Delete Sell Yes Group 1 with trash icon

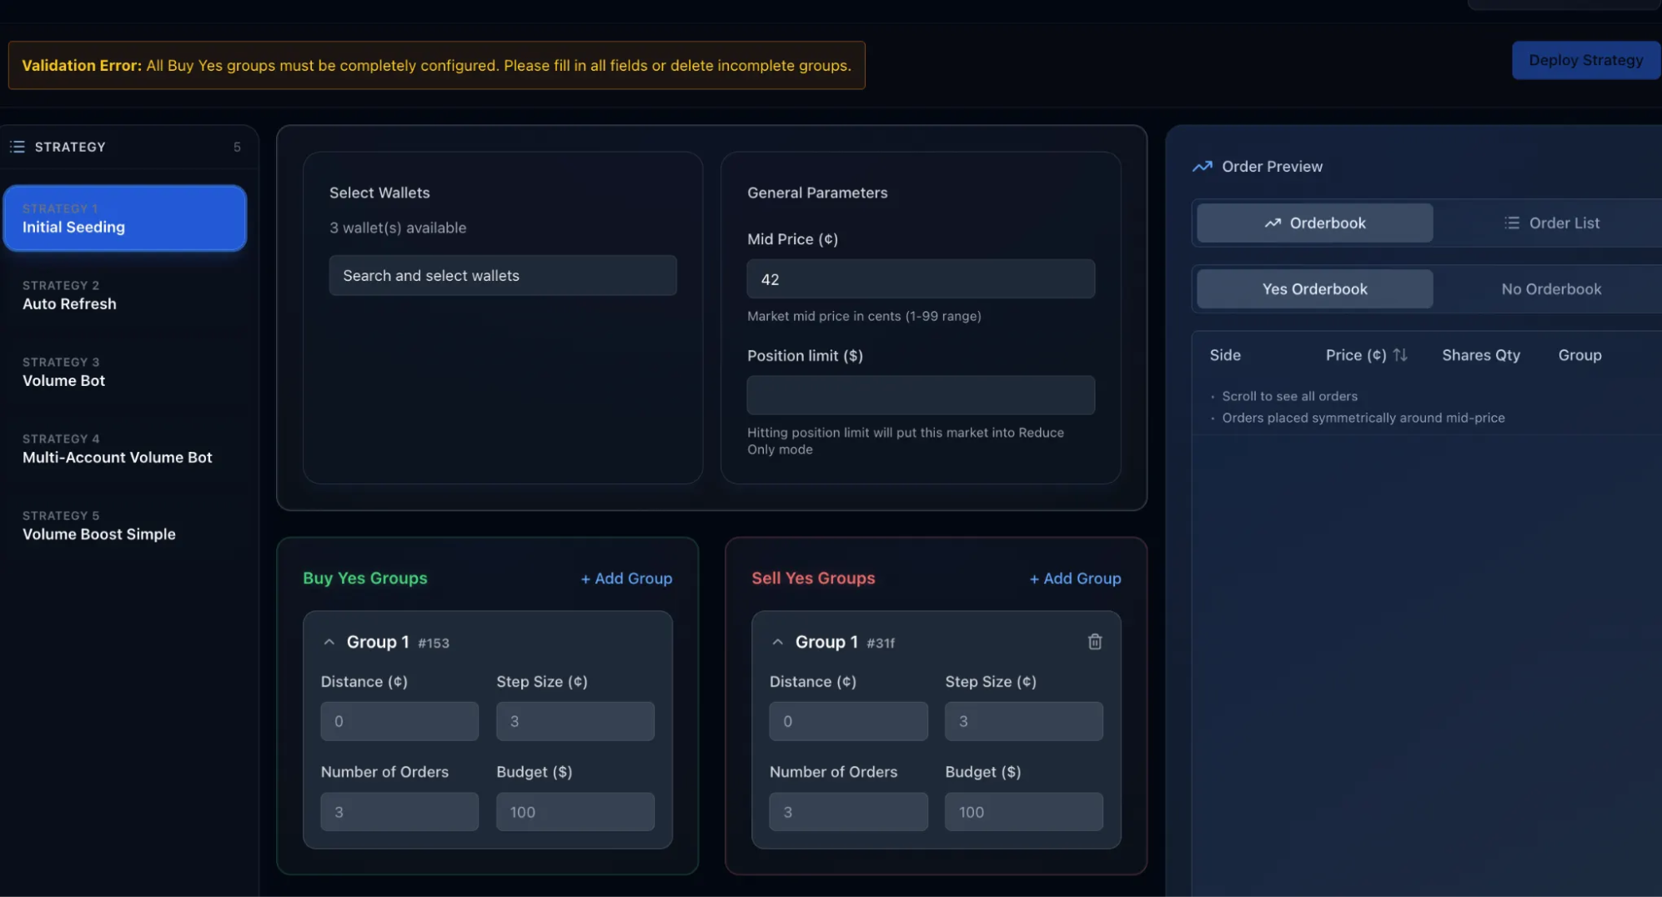coord(1094,642)
